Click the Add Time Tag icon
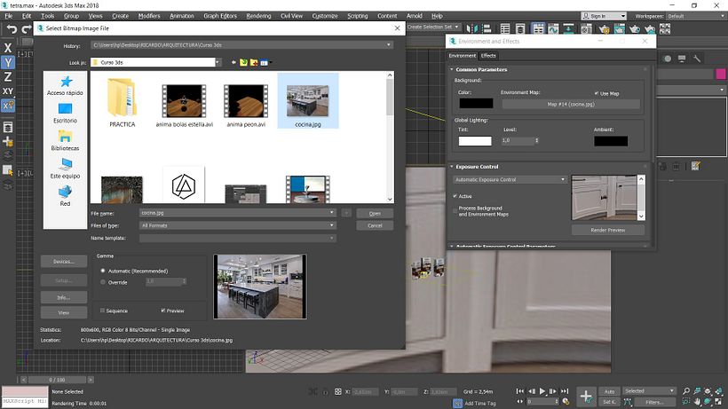The height and width of the screenshot is (409, 728). pyautogui.click(x=458, y=404)
